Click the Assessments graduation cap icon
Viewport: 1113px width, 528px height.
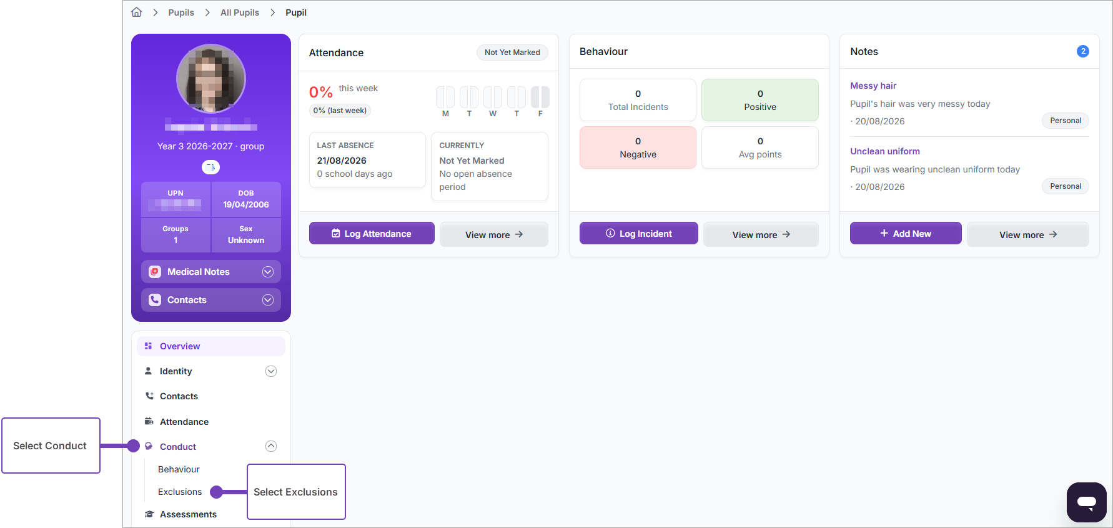(x=149, y=514)
